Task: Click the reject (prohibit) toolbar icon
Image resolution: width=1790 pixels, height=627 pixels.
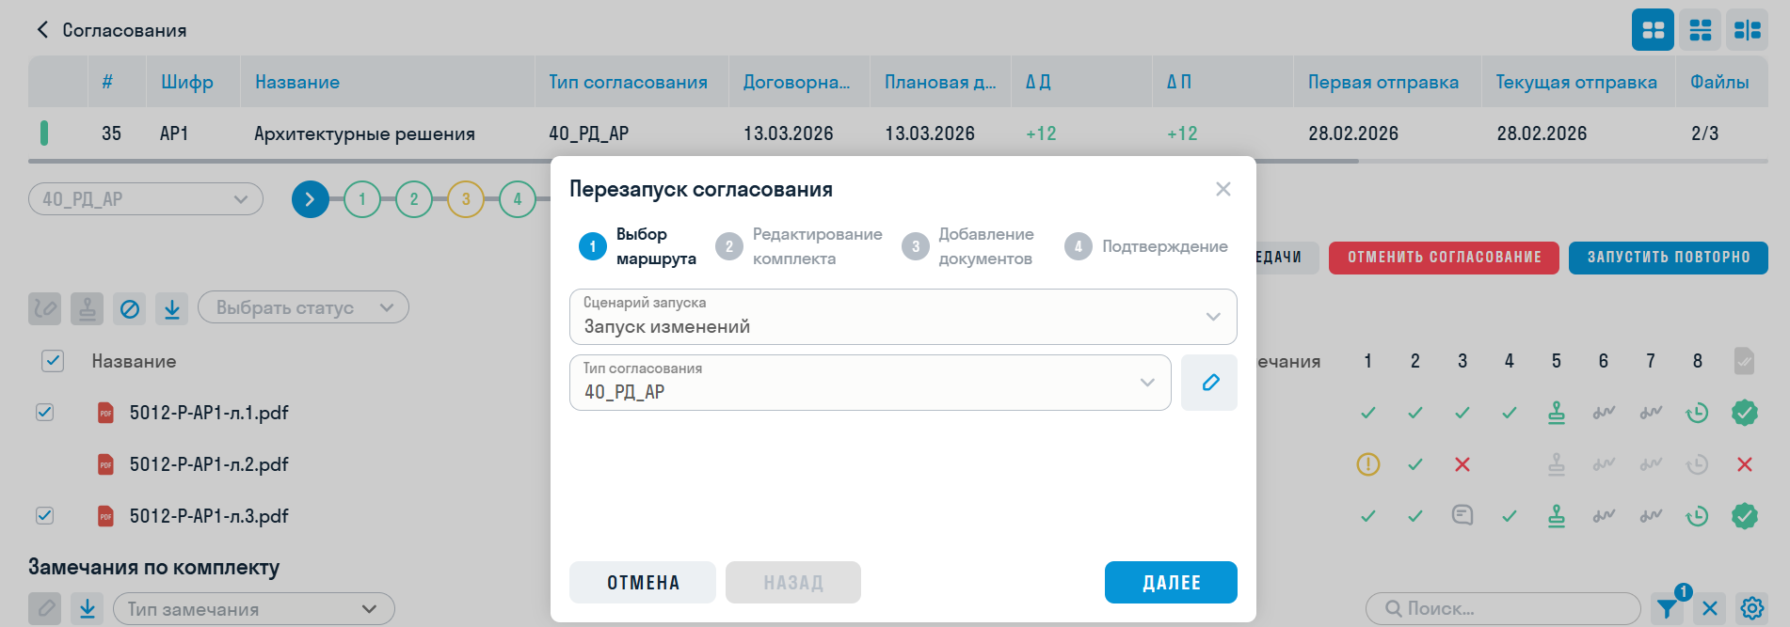Action: (130, 308)
